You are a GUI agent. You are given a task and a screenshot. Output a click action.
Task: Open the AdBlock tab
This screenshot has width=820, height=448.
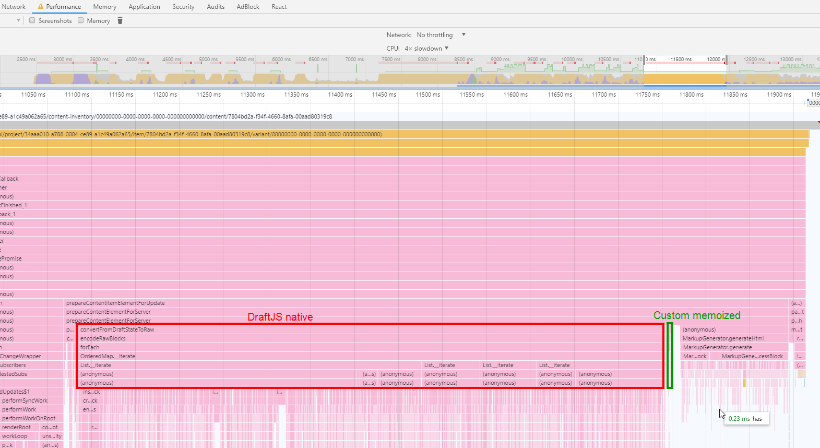248,7
